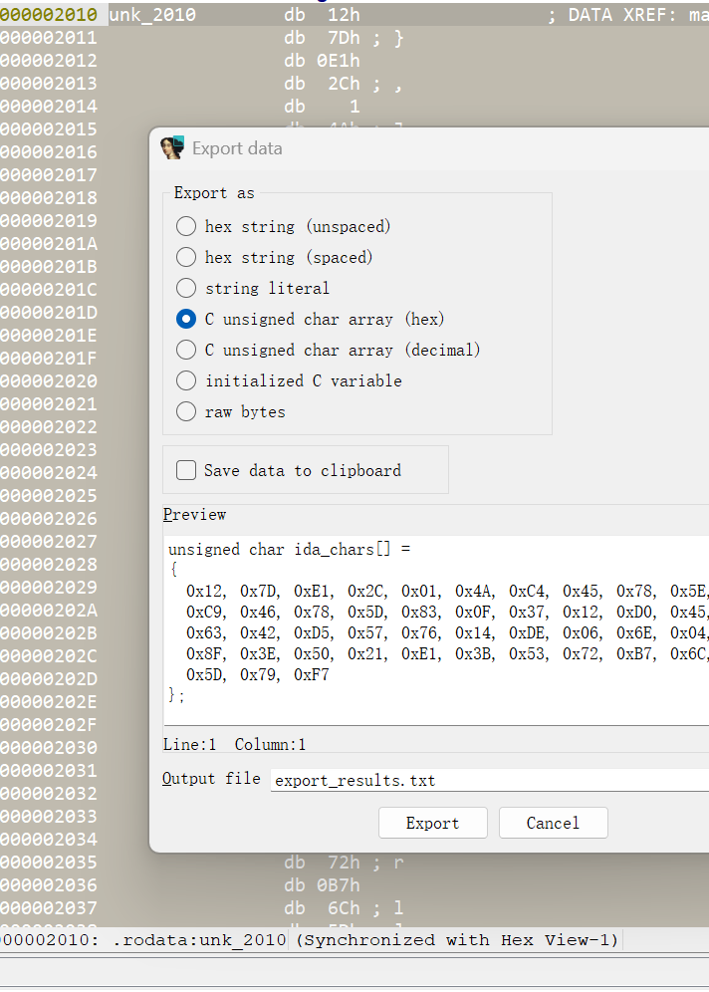Select C unsigned char array (hex)
The height and width of the screenshot is (992, 709).
(186, 319)
